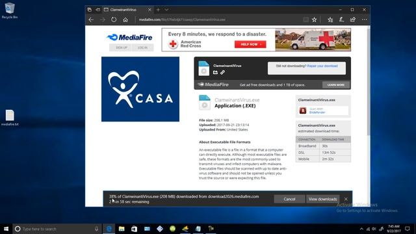Click the DSL 13m 52s row
Viewport: 416px width, 234px height.
point(323,153)
